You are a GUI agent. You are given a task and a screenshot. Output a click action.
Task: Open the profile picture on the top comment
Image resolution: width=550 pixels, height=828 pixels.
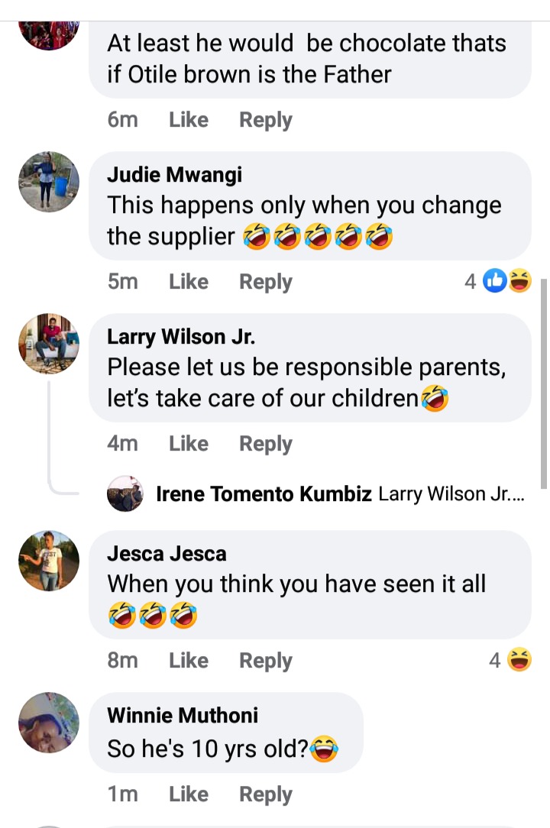(49, 35)
